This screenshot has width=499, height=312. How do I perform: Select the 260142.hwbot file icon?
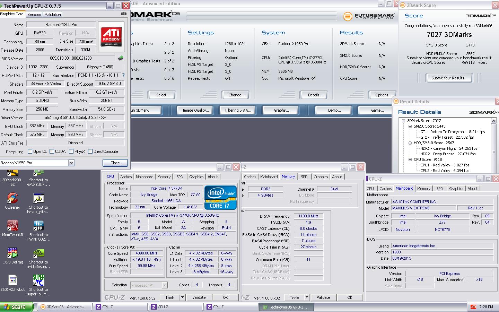click(12, 283)
